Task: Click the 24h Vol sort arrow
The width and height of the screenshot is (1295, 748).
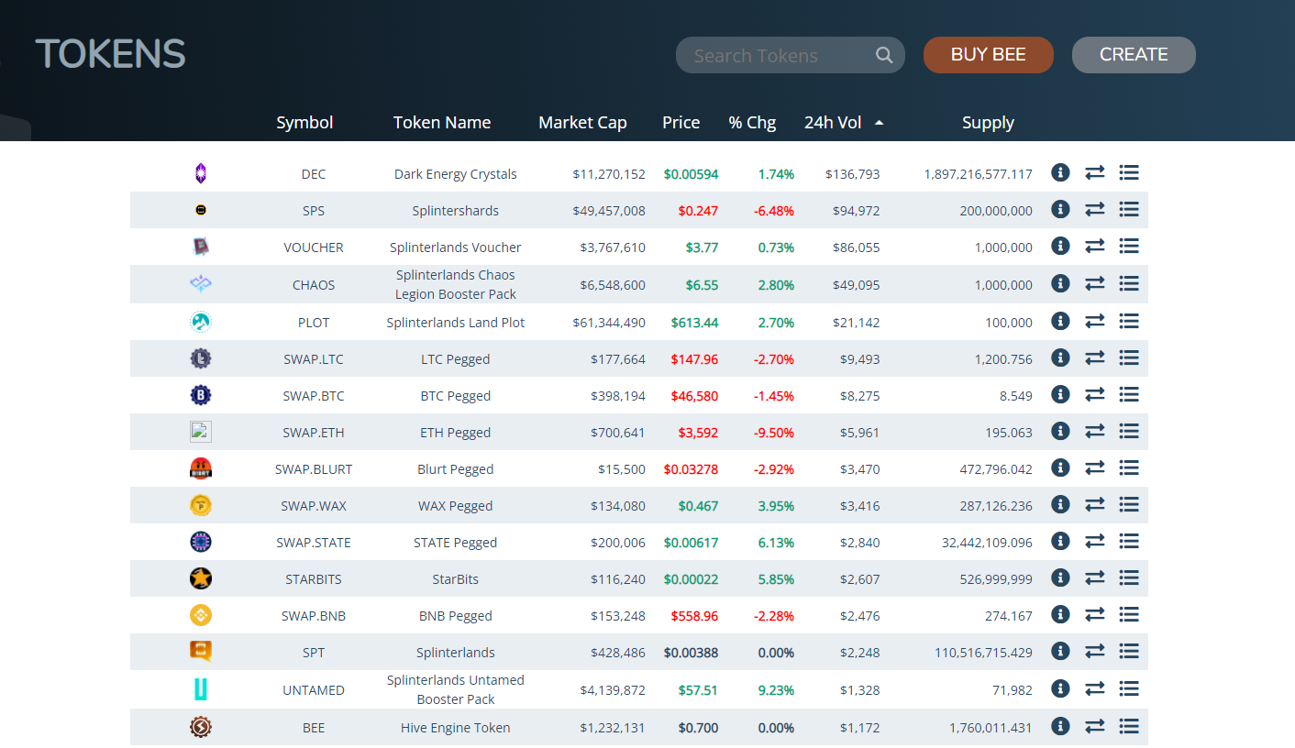Action: (879, 123)
